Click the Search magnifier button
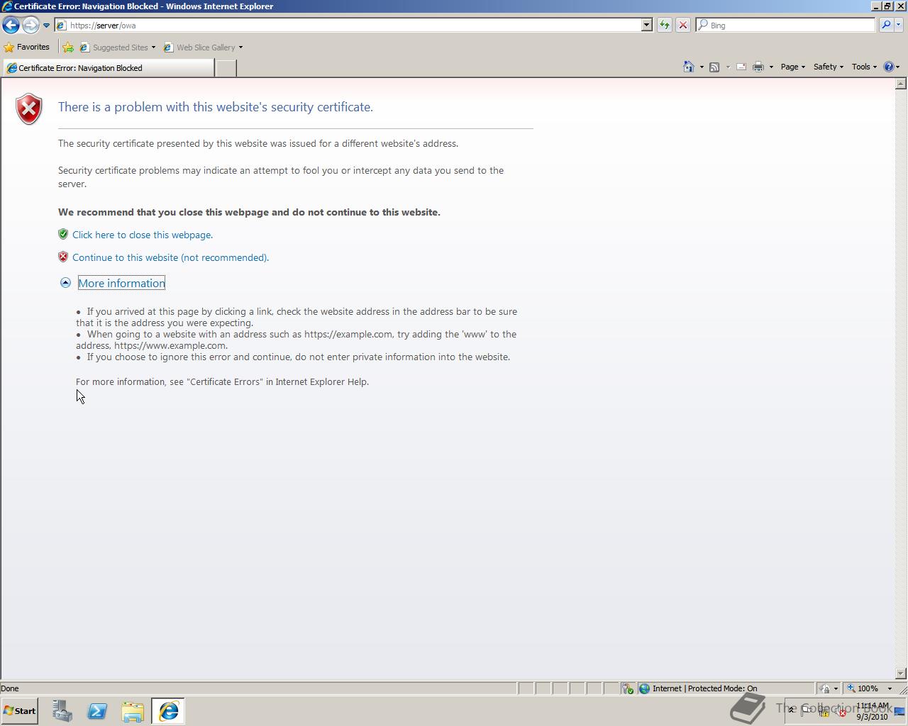908x726 pixels. coord(885,25)
